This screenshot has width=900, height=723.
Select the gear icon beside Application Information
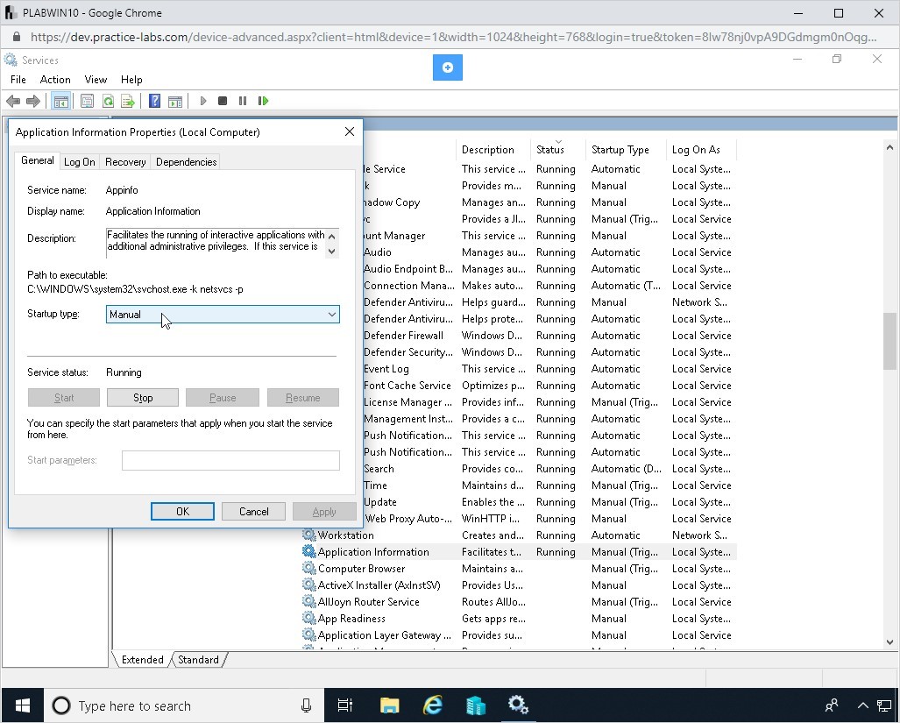click(308, 552)
